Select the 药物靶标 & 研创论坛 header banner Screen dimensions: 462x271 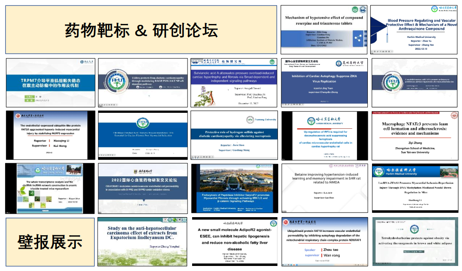(x=141, y=29)
